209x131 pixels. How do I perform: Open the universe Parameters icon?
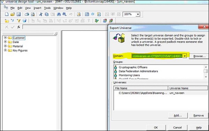tap(79, 14)
